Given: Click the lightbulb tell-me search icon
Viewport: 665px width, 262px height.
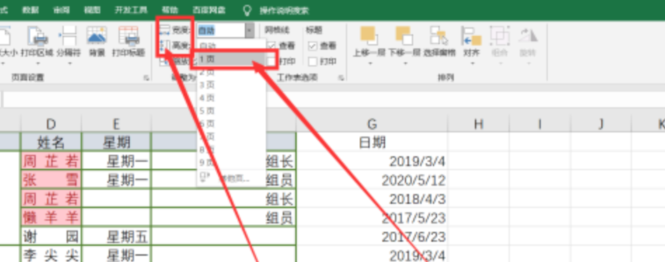Looking at the screenshot, I should 247,11.
